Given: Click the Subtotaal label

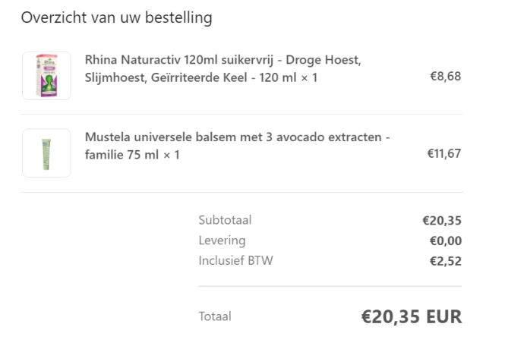Looking at the screenshot, I should pos(225,221).
